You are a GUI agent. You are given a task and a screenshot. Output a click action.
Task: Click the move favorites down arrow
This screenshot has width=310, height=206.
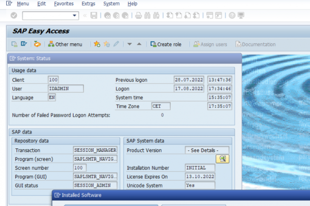click(129, 44)
